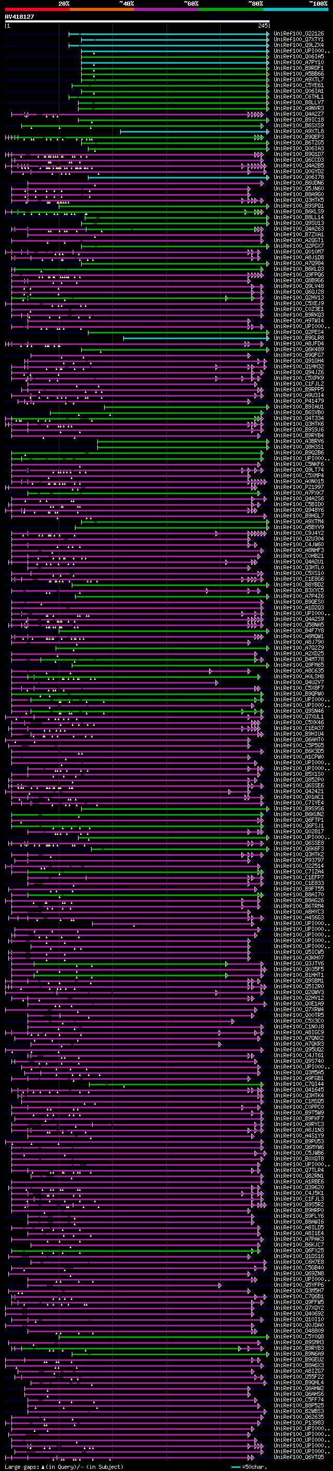
Task: Click the cyan =50char. scale marker
Action: tap(250, 1466)
